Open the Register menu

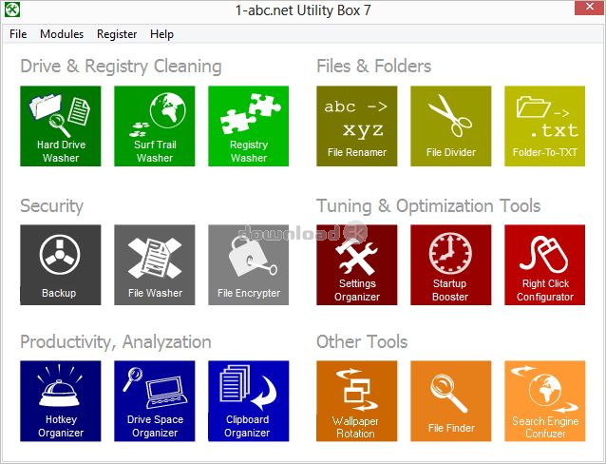(x=117, y=34)
